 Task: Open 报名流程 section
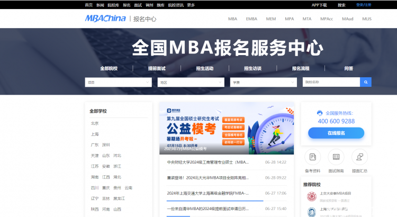click(x=301, y=68)
